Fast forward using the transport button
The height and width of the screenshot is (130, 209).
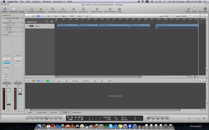[x=42, y=118]
